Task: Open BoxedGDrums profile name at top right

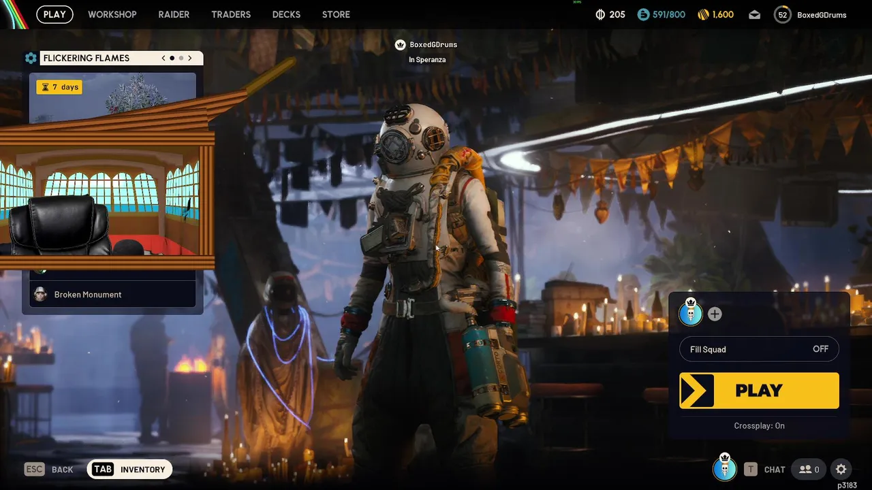Action: [x=822, y=15]
